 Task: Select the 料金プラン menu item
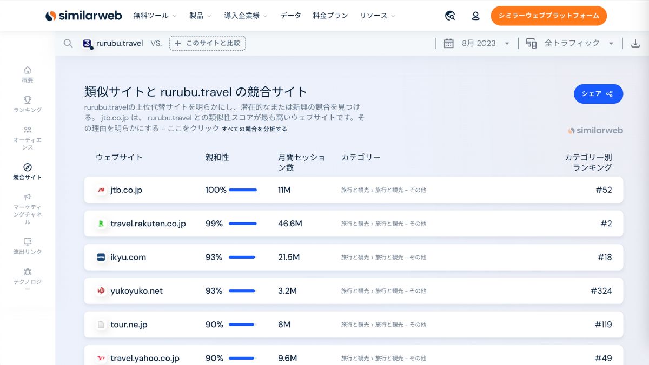[330, 16]
